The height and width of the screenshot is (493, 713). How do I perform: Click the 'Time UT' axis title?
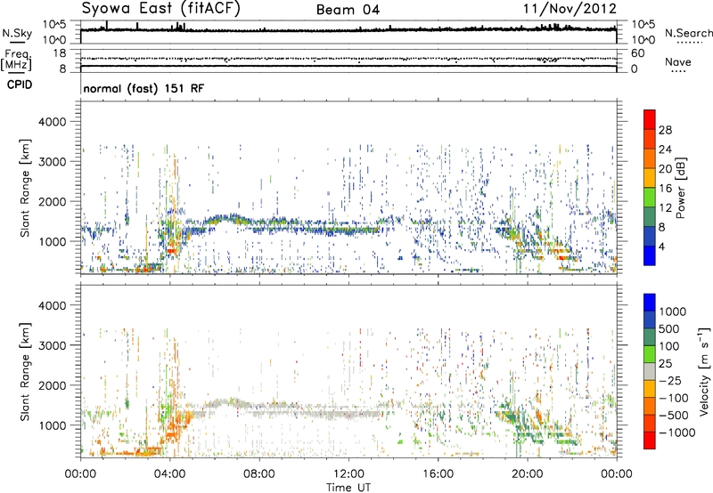348,488
